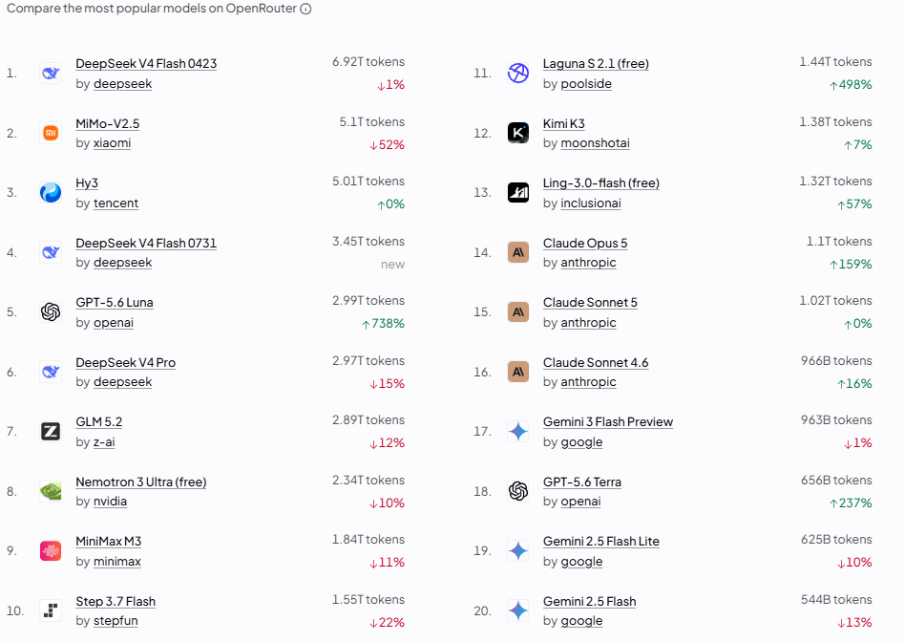The image size is (904, 642).
Task: Click the Poolside logo next to Laguna S 2.1
Action: pyautogui.click(x=518, y=74)
